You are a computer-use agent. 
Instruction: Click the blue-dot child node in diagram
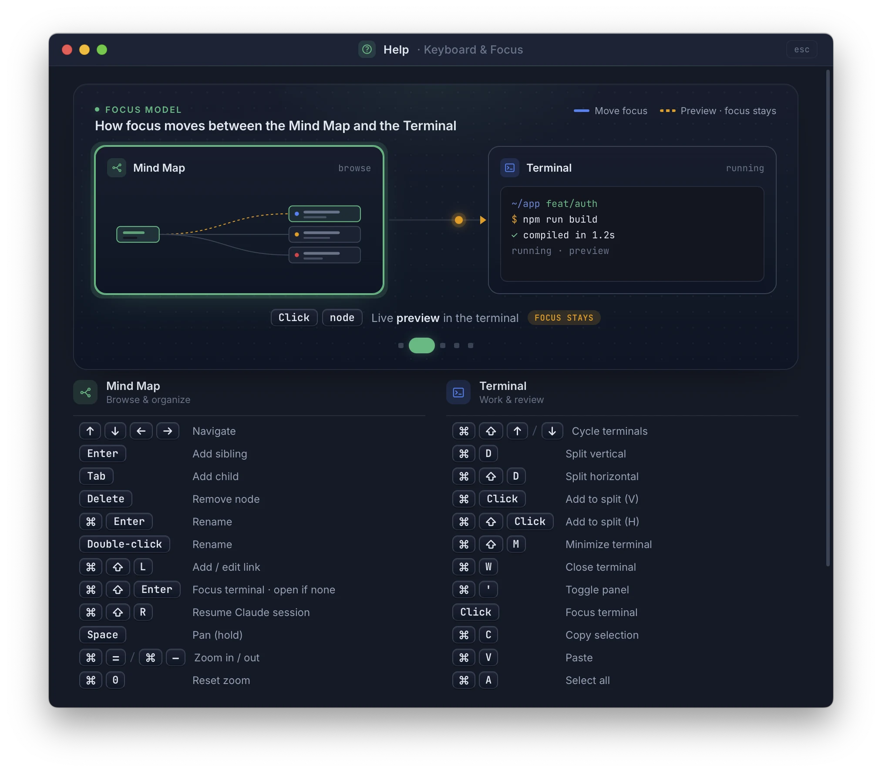pyautogui.click(x=325, y=214)
